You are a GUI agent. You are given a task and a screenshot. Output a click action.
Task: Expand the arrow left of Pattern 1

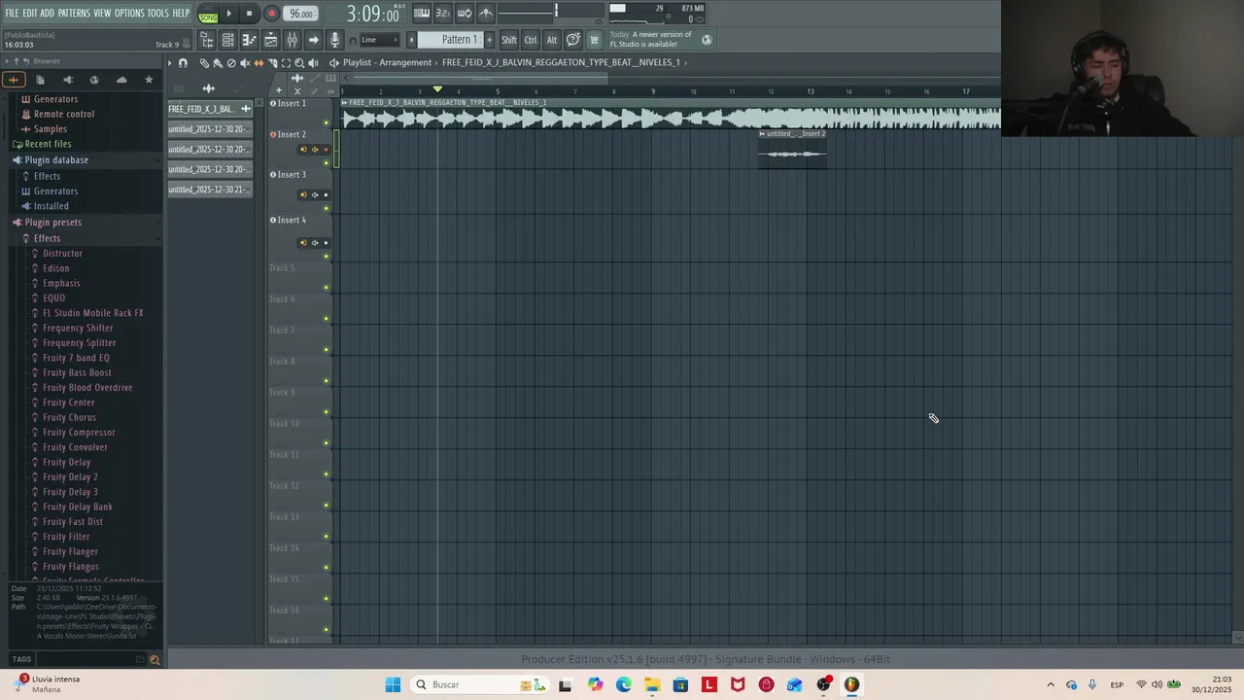click(x=411, y=40)
